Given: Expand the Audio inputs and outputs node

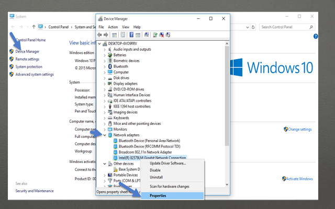Looking at the screenshot, I should click(x=105, y=49).
